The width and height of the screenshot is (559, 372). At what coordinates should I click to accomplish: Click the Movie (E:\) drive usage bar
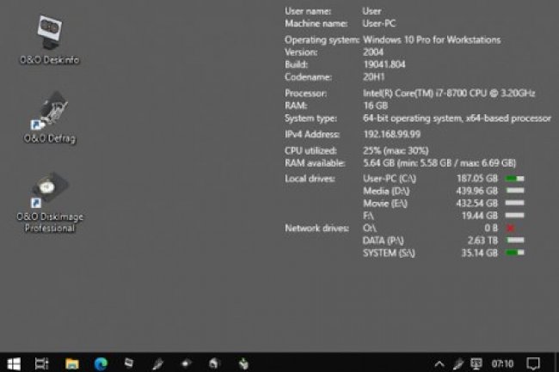(514, 204)
